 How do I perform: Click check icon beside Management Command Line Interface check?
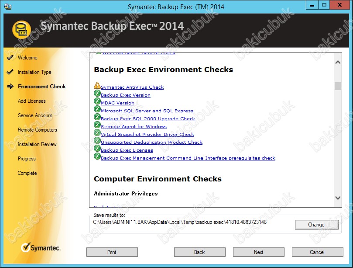[x=97, y=156]
